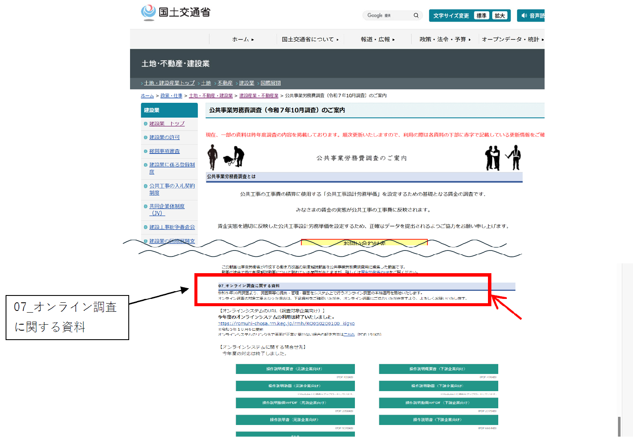Click the 政策・仕事 breadcrumb link

tap(171, 96)
